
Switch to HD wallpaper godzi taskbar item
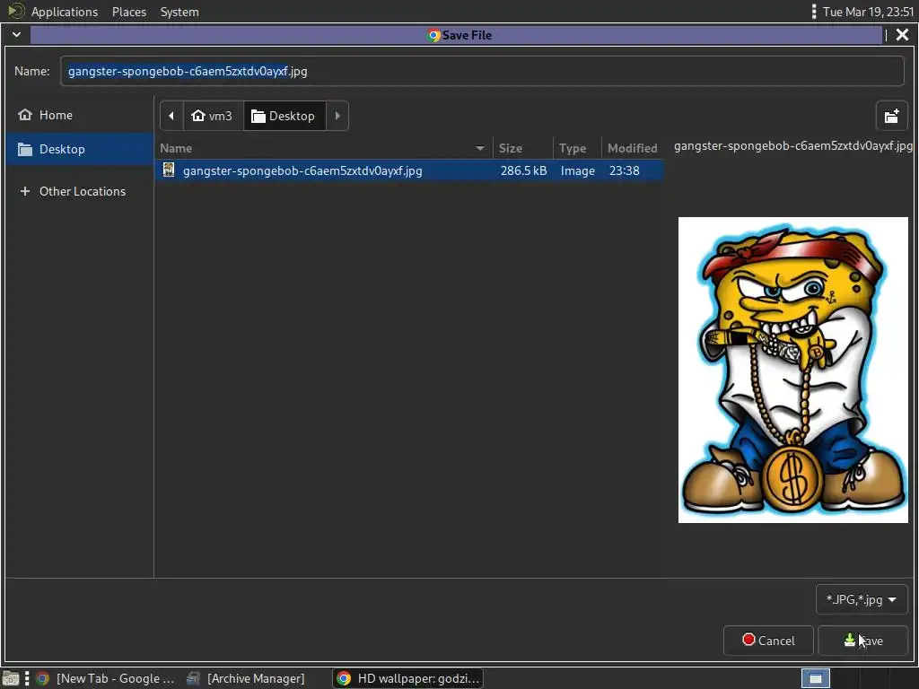(x=408, y=678)
